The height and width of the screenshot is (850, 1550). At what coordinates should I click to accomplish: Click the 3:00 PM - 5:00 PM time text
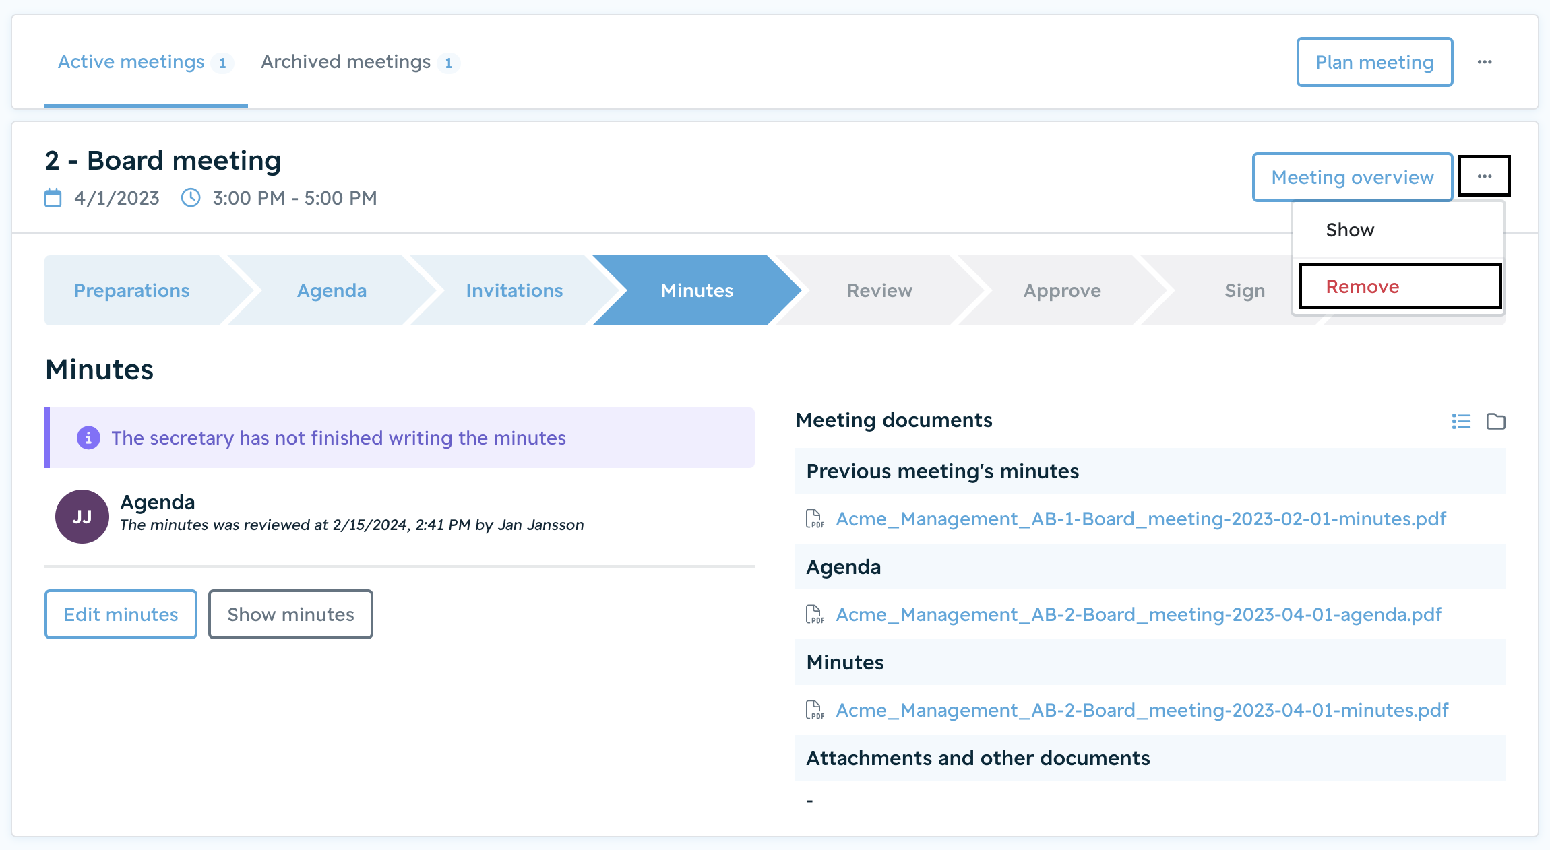(294, 198)
